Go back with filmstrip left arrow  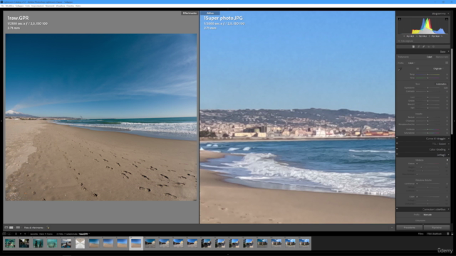click(x=21, y=234)
